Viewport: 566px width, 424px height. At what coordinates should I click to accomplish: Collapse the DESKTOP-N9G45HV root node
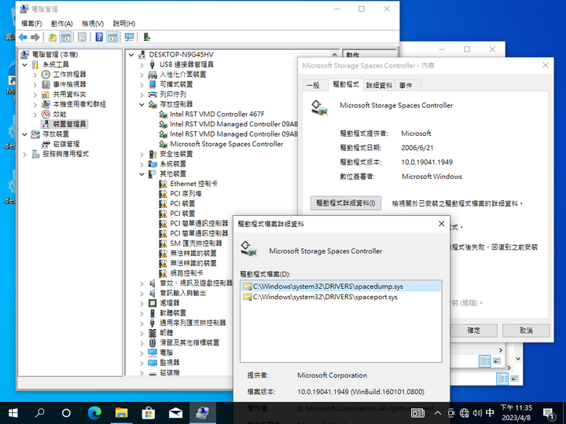[x=131, y=55]
